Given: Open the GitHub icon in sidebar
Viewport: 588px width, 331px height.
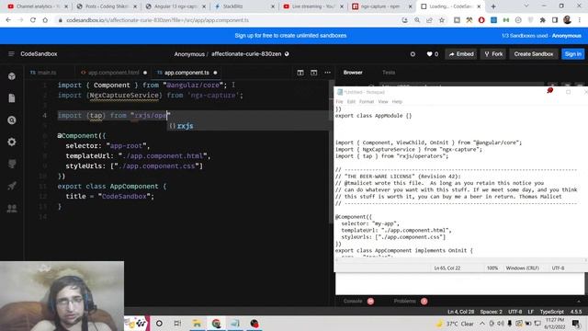Looking at the screenshot, I should point(12,164).
